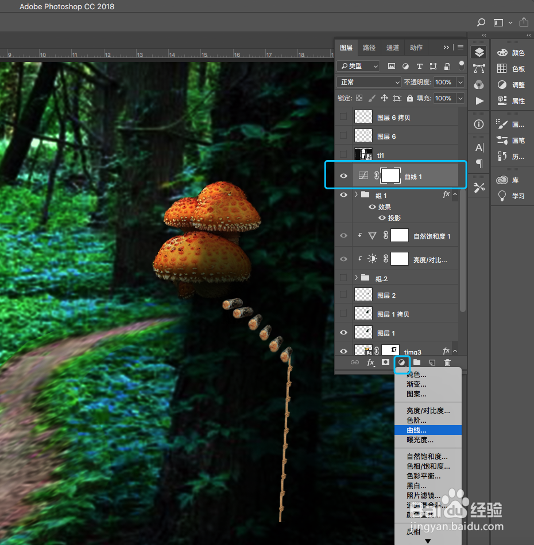534x545 pixels.
Task: Click the 曲线 1 layer mask thumbnail
Action: pyautogui.click(x=390, y=176)
